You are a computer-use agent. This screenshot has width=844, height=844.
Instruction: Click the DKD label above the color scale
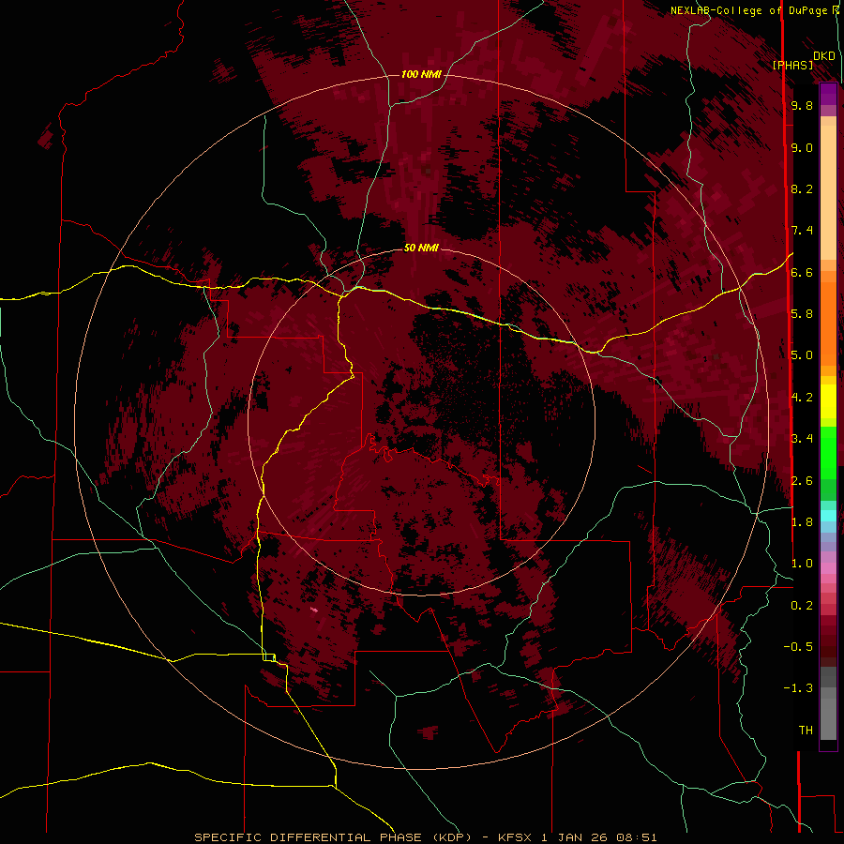(823, 55)
